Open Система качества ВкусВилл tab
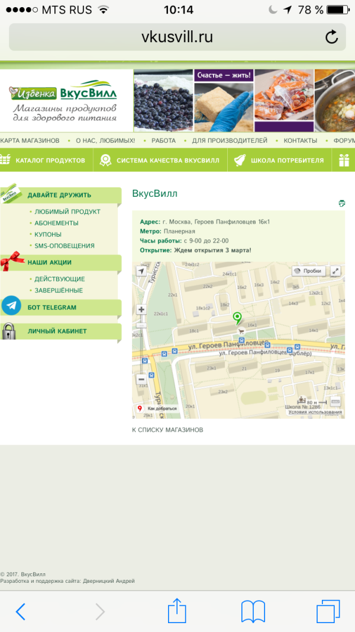This screenshot has width=355, height=632. pos(161,160)
